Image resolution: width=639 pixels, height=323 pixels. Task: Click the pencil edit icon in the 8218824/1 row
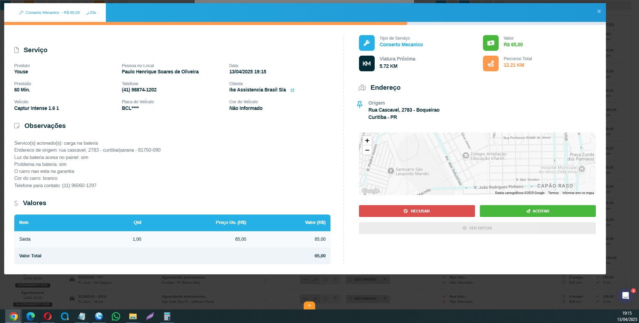[x=315, y=299]
